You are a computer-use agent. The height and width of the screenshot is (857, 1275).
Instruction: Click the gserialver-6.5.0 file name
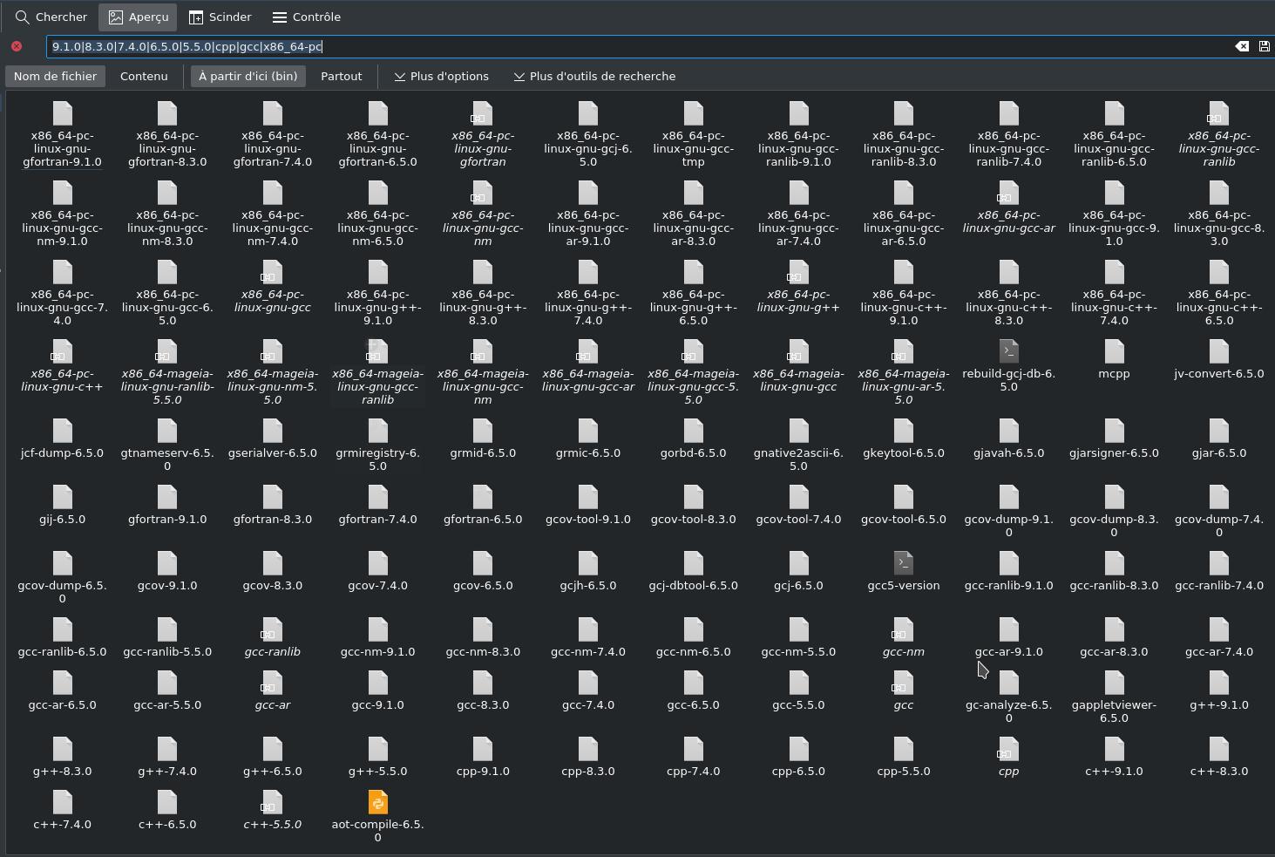272,452
